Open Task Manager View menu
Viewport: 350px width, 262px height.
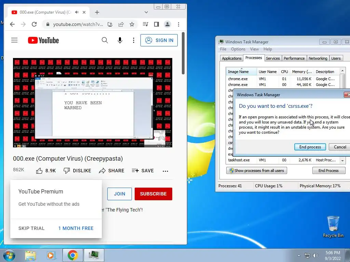(254, 49)
